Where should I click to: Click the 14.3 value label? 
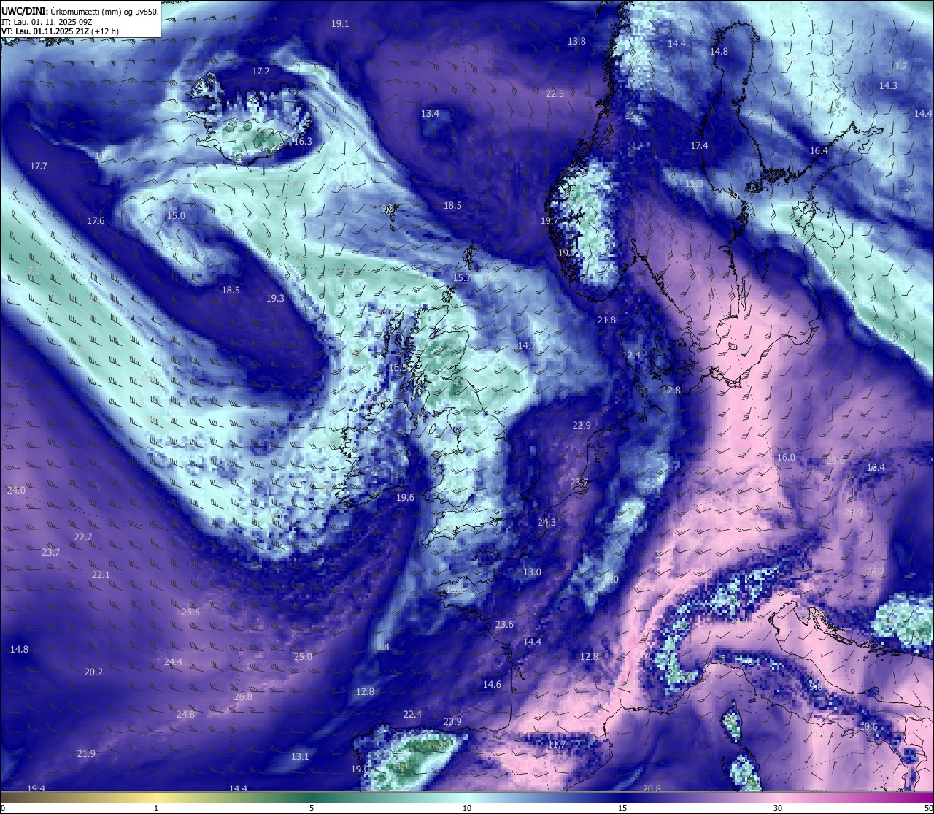point(888,86)
